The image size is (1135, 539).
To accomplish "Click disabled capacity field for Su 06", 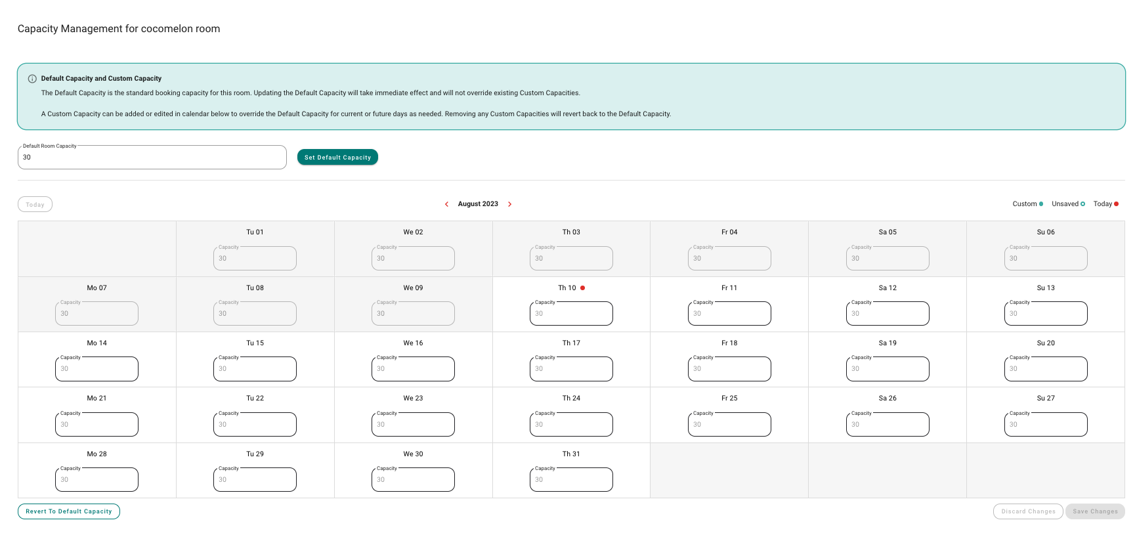I will click(x=1046, y=259).
